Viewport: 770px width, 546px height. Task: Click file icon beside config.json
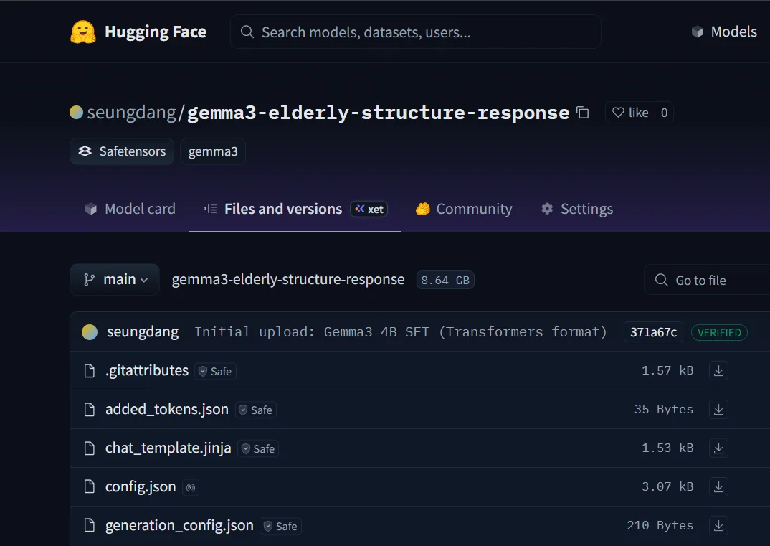pos(90,487)
